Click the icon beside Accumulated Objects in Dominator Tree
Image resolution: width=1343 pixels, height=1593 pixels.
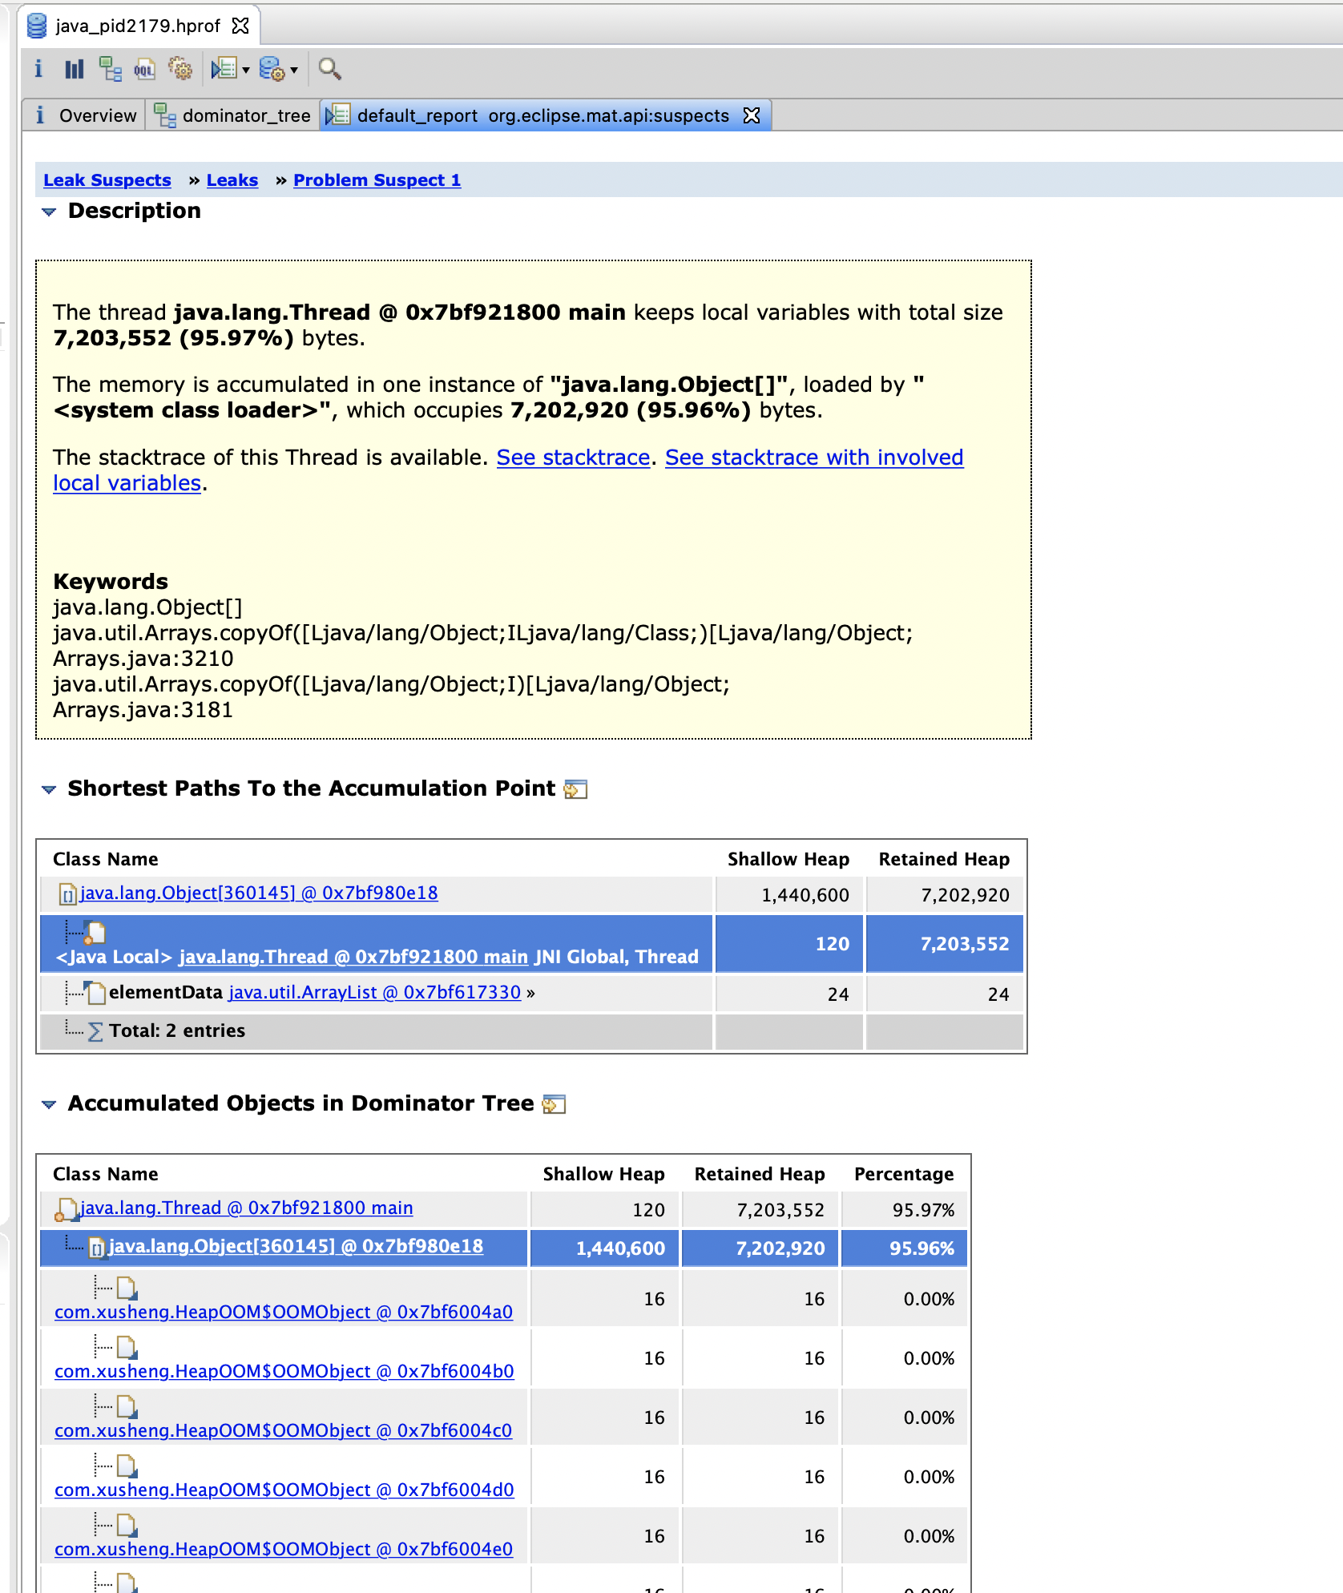(554, 1104)
